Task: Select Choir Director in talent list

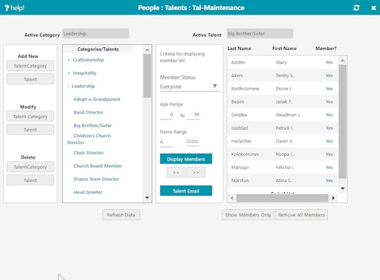Action: coord(89,153)
